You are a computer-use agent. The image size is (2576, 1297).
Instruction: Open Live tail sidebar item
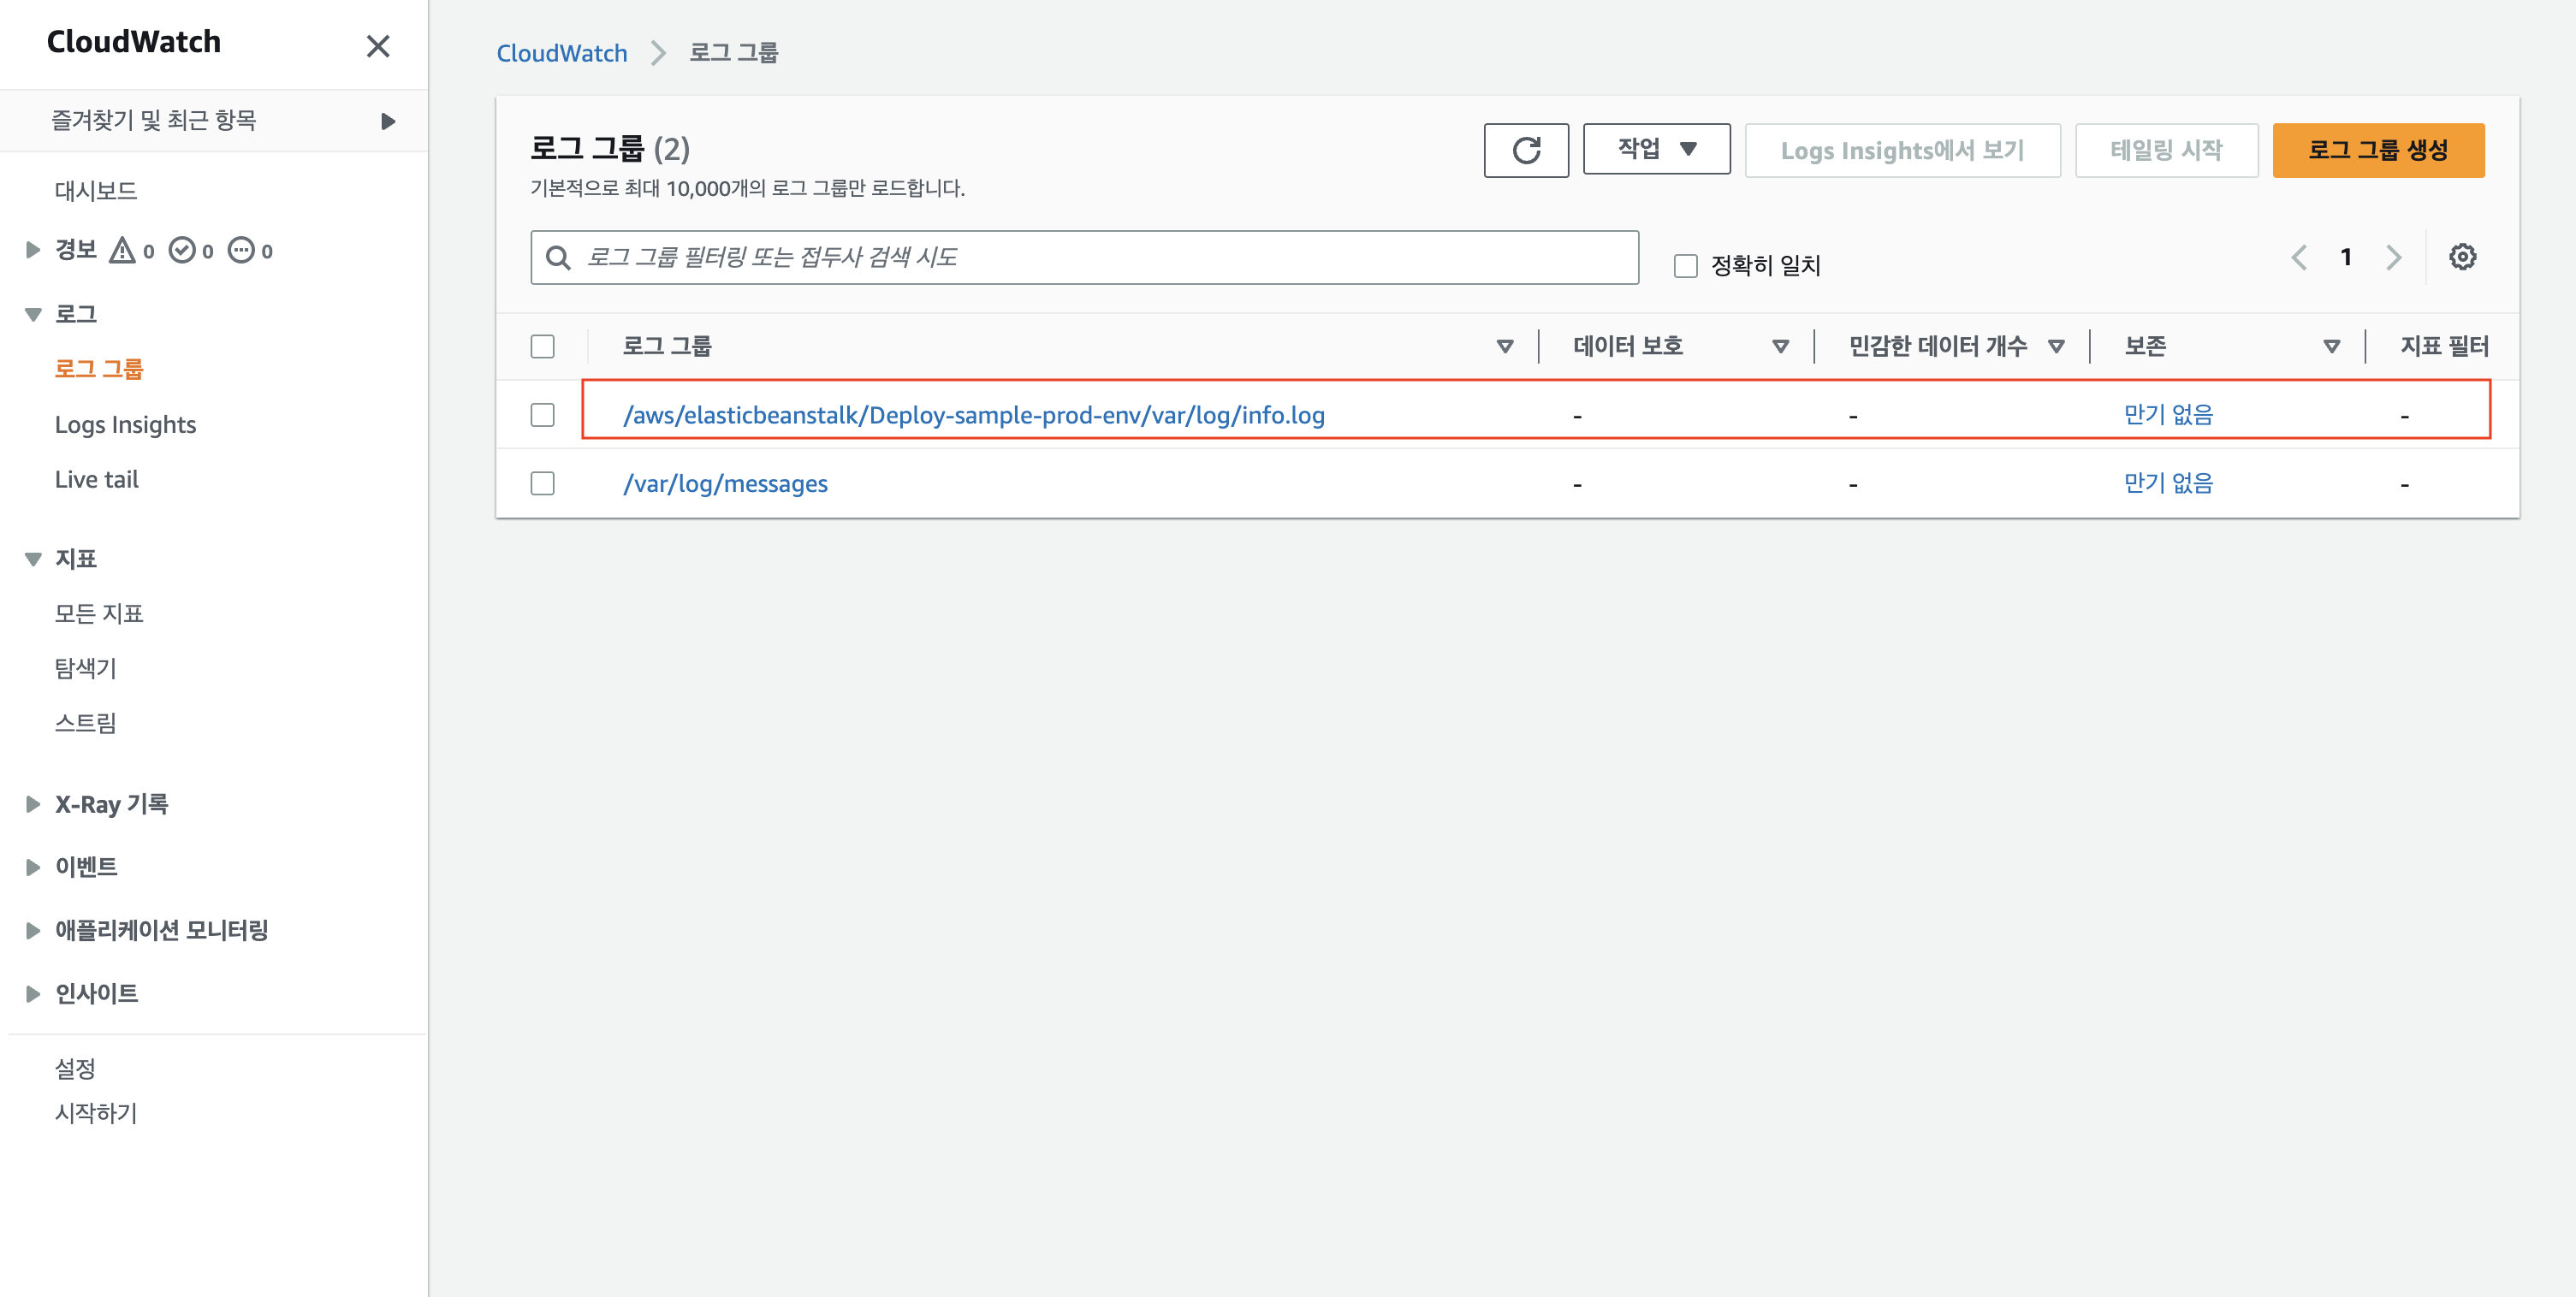tap(97, 480)
